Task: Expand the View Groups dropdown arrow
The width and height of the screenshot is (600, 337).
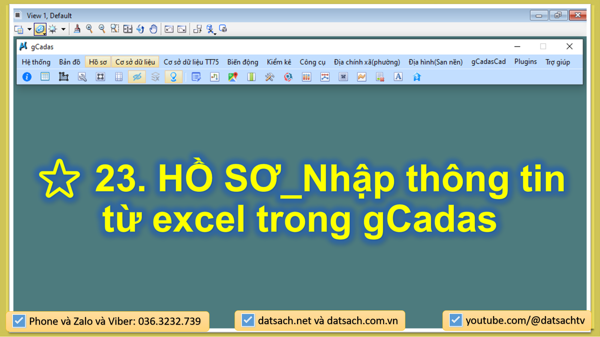Action: 29,29
